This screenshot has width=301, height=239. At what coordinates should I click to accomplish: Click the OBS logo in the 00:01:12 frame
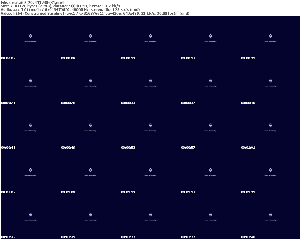tap(150, 170)
